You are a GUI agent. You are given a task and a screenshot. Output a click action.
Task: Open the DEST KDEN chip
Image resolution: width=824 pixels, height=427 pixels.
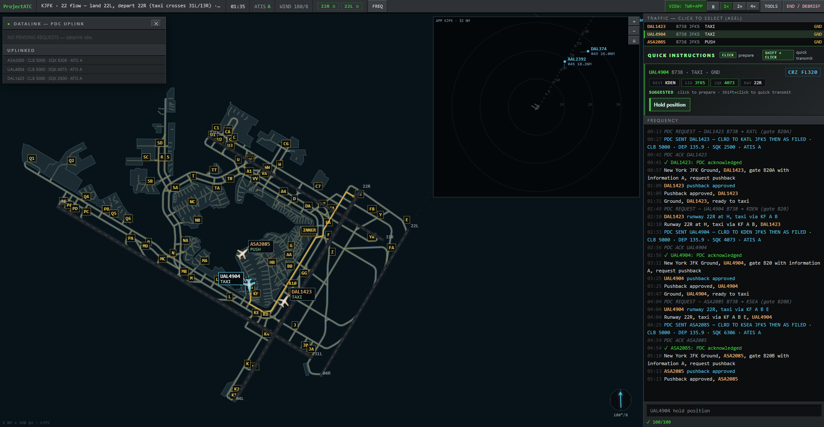(x=664, y=83)
